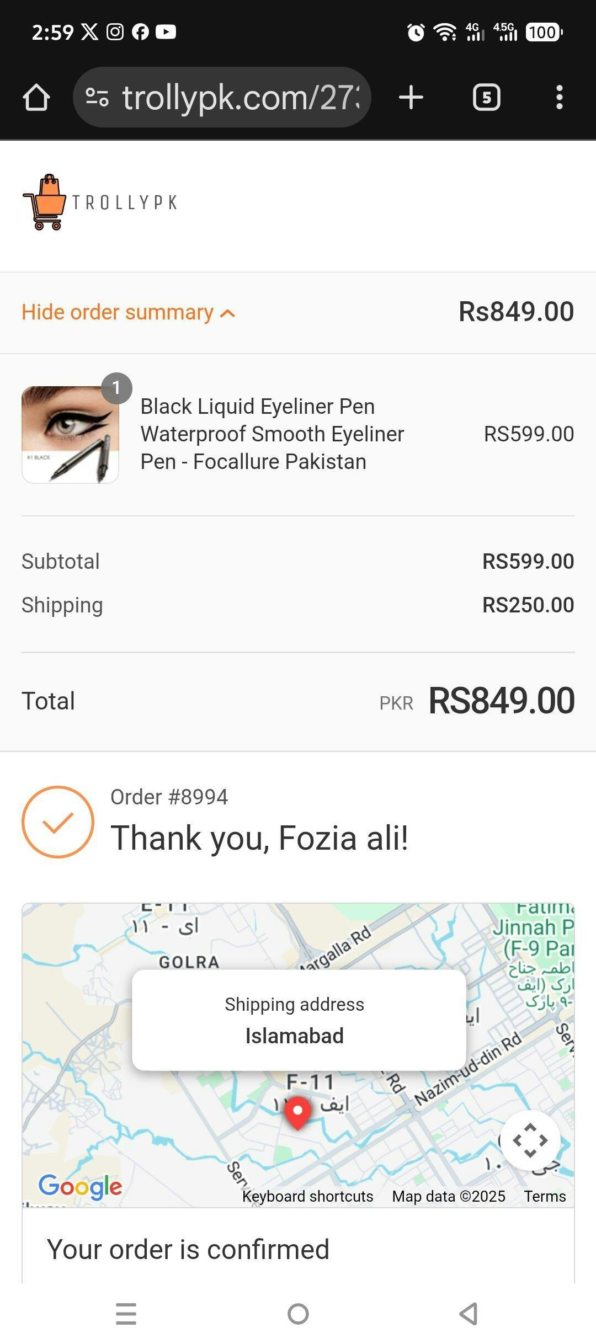Tap the order confirmed checkmark circle
The width and height of the screenshot is (596, 1344).
[58, 822]
